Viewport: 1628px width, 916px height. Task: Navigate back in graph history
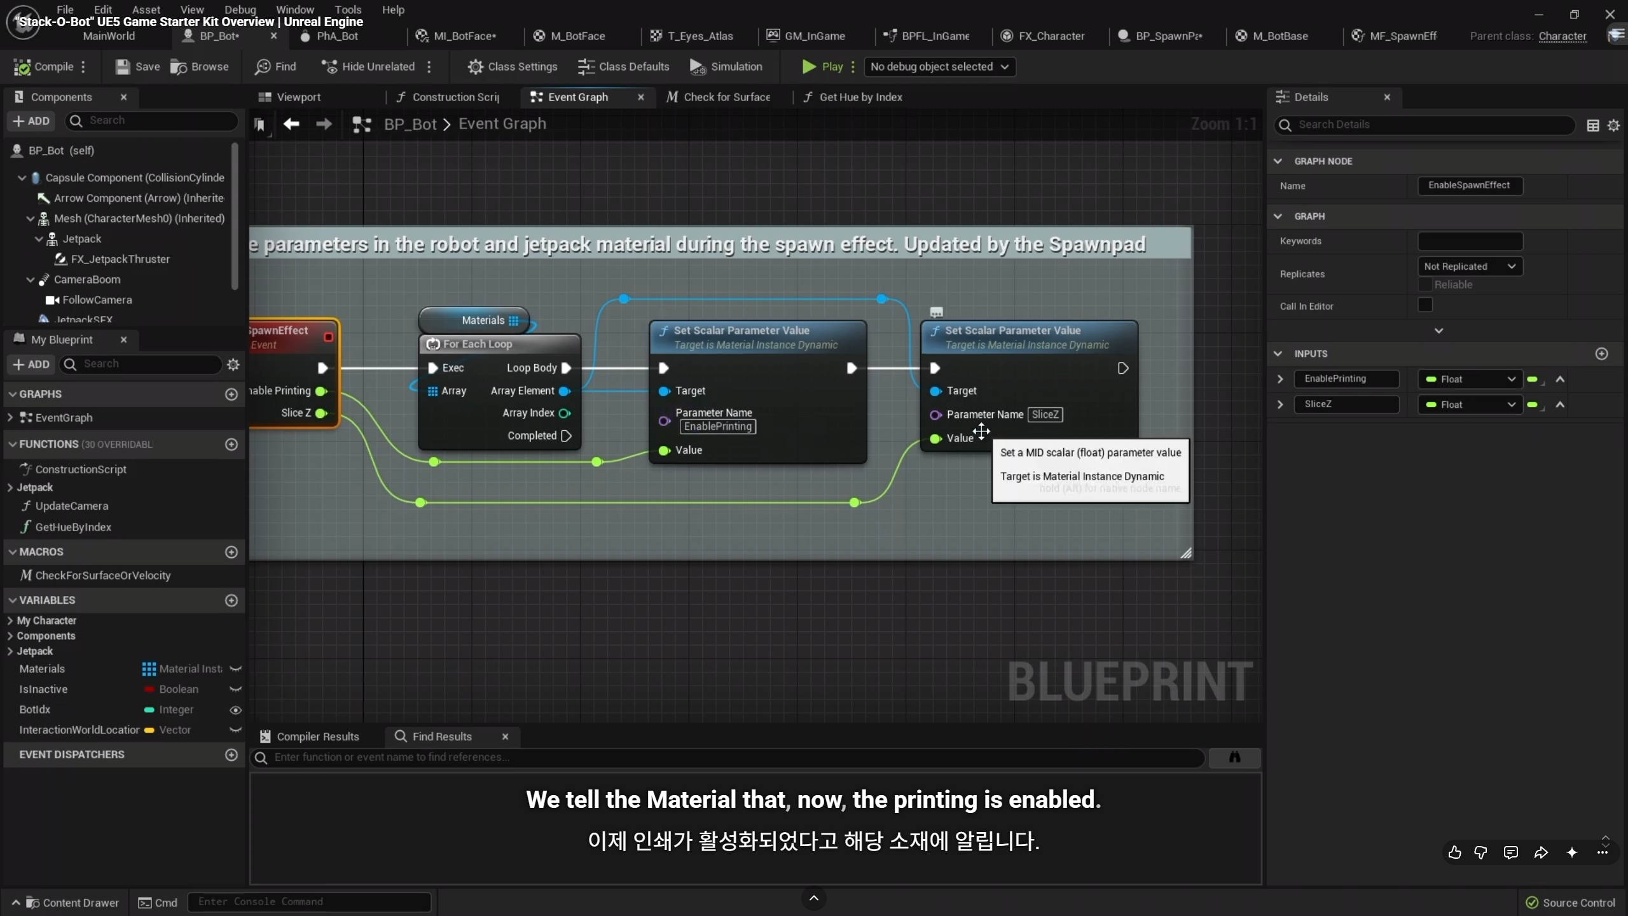[291, 124]
